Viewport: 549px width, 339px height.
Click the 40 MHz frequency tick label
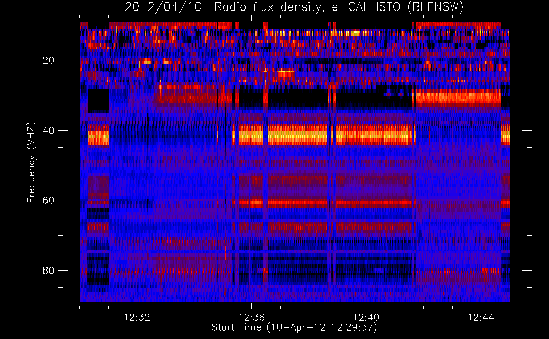pyautogui.click(x=49, y=131)
